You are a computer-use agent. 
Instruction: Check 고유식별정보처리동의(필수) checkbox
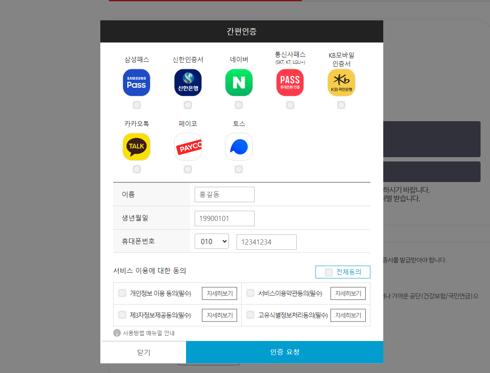[250, 315]
